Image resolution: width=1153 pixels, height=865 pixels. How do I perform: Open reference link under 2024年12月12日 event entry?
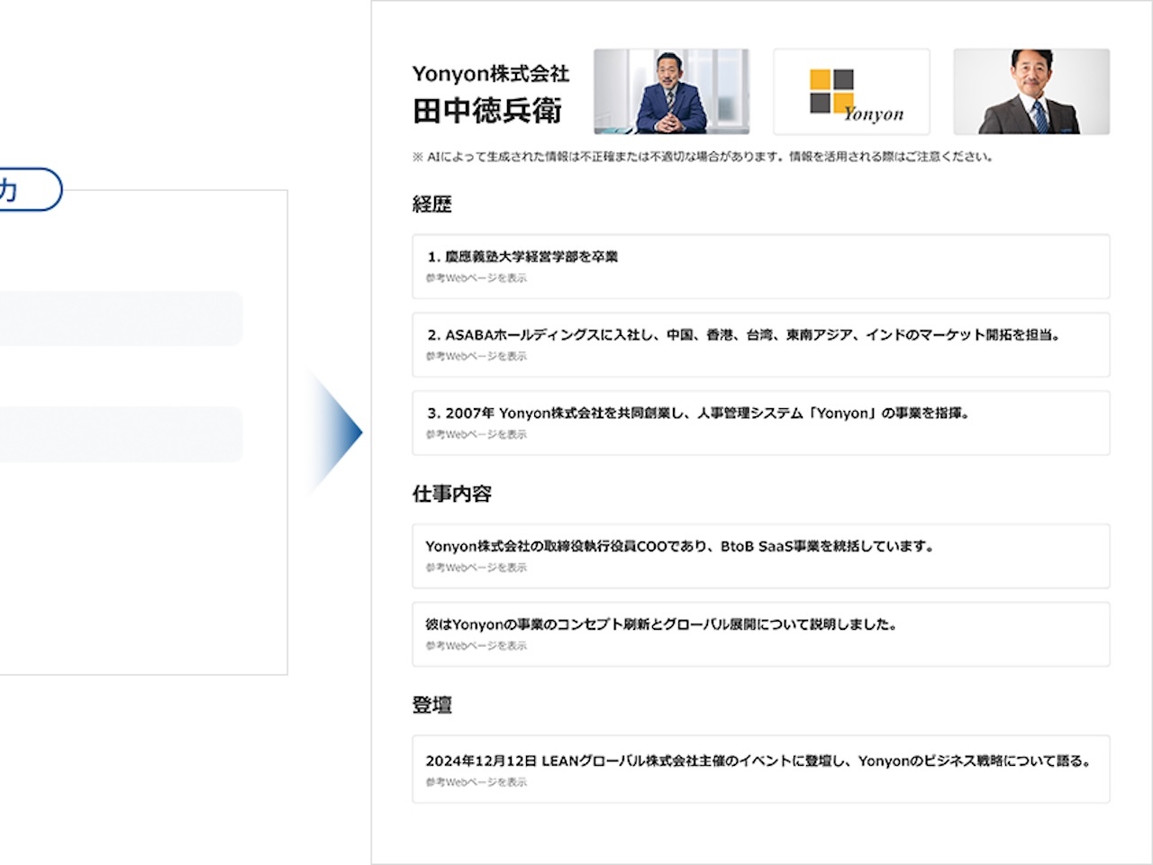tap(477, 782)
